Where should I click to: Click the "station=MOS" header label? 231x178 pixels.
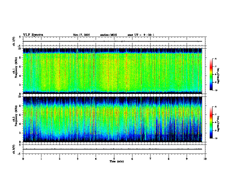(108, 35)
